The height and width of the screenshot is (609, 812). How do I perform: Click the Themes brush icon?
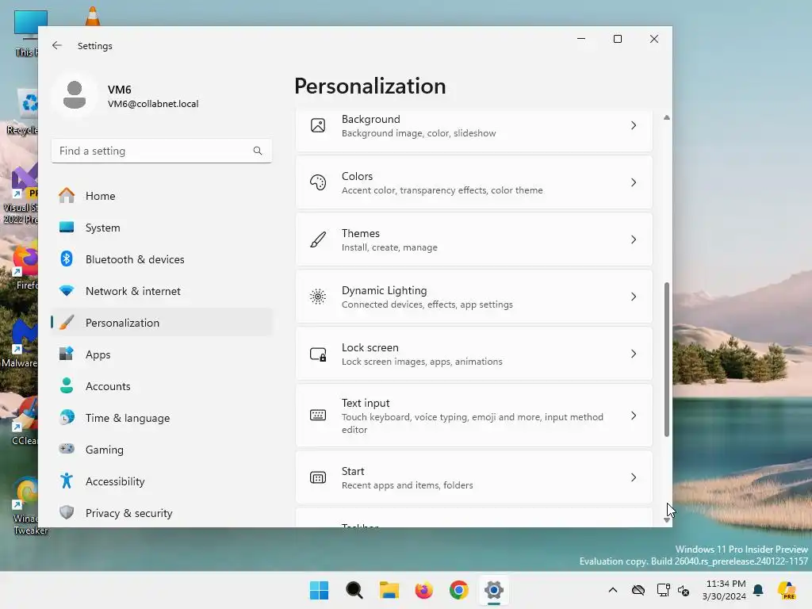[x=318, y=239]
